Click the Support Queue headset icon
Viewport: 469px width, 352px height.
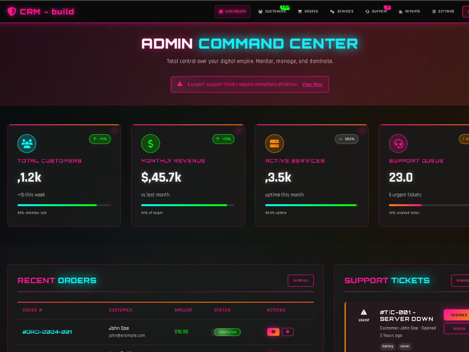click(398, 144)
